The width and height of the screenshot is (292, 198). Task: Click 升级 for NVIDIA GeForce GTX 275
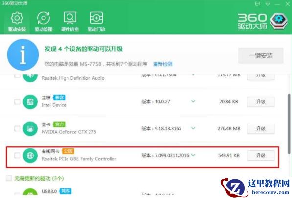pyautogui.click(x=261, y=129)
